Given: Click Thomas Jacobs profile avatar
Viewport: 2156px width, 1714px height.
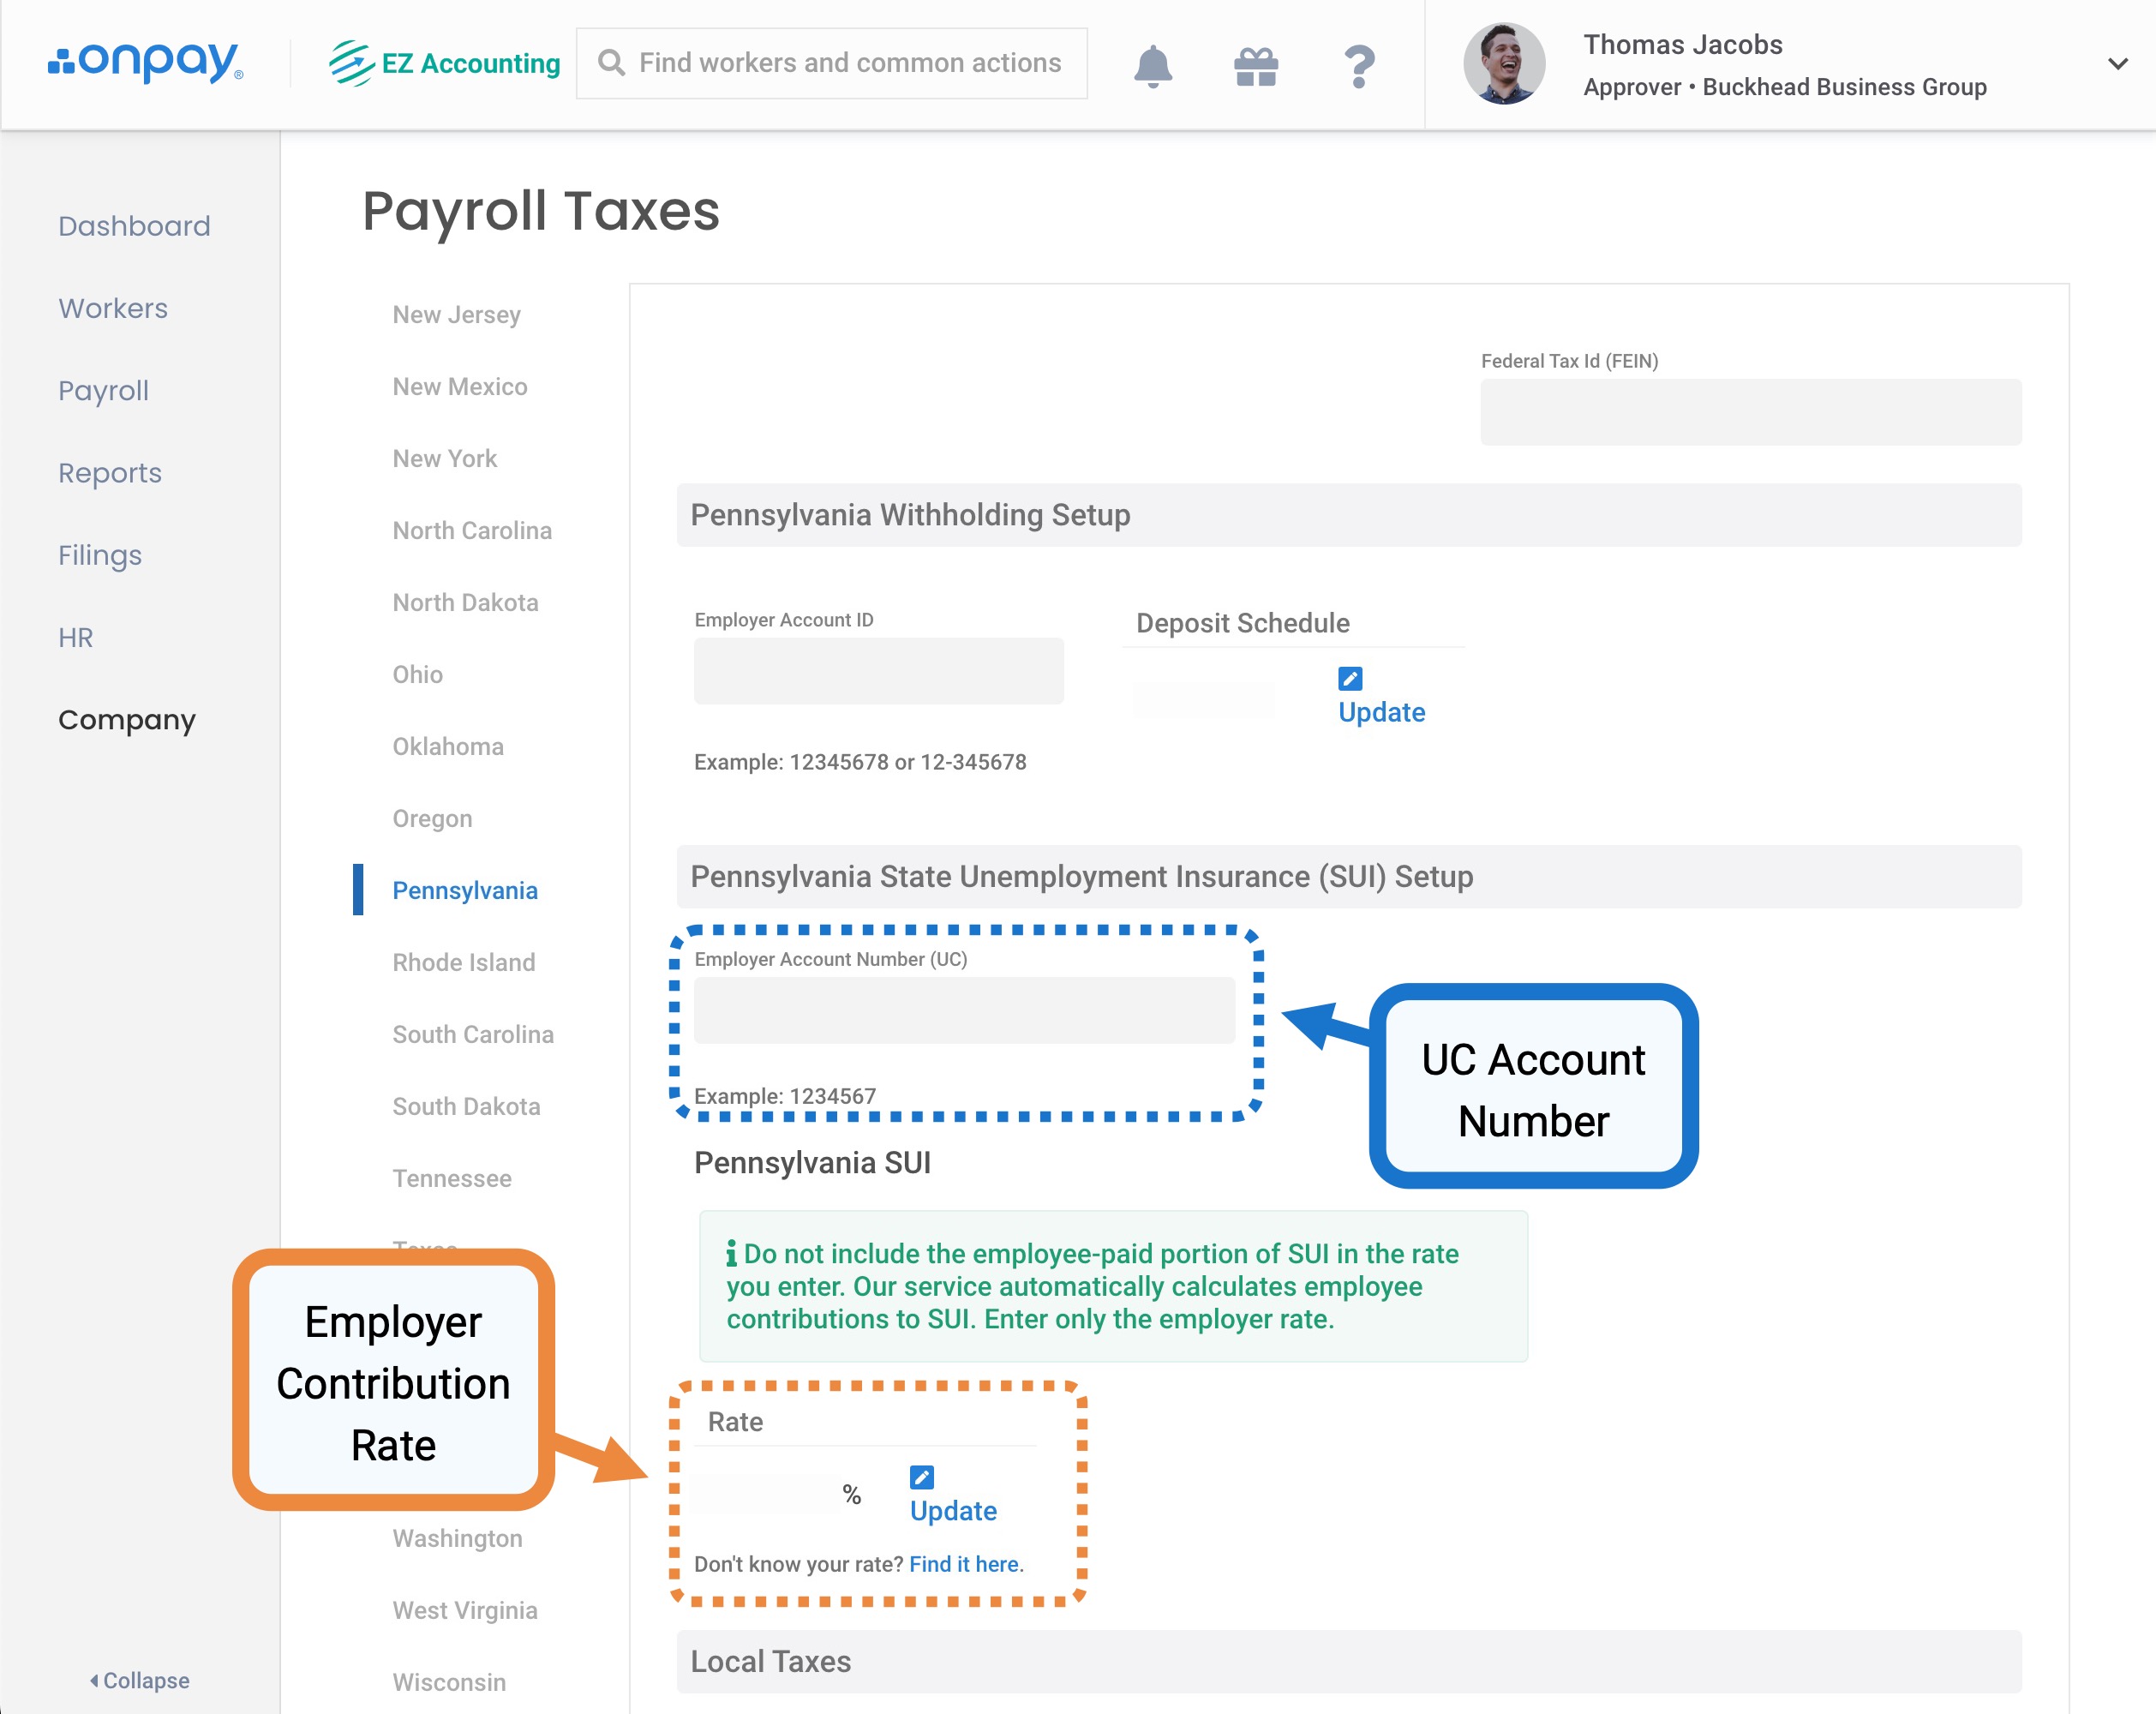Looking at the screenshot, I should (1503, 64).
